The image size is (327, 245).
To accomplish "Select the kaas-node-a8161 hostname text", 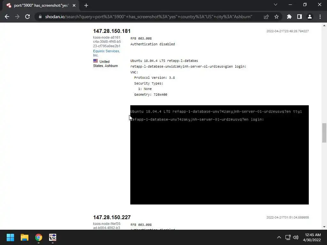I will coord(107,42).
